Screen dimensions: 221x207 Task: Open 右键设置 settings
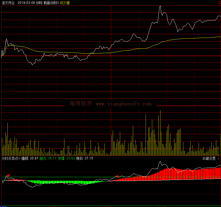[x=209, y=159]
